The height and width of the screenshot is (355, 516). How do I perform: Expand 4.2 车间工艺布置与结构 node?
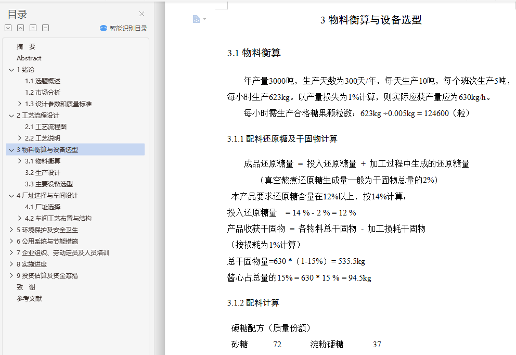tap(20, 218)
